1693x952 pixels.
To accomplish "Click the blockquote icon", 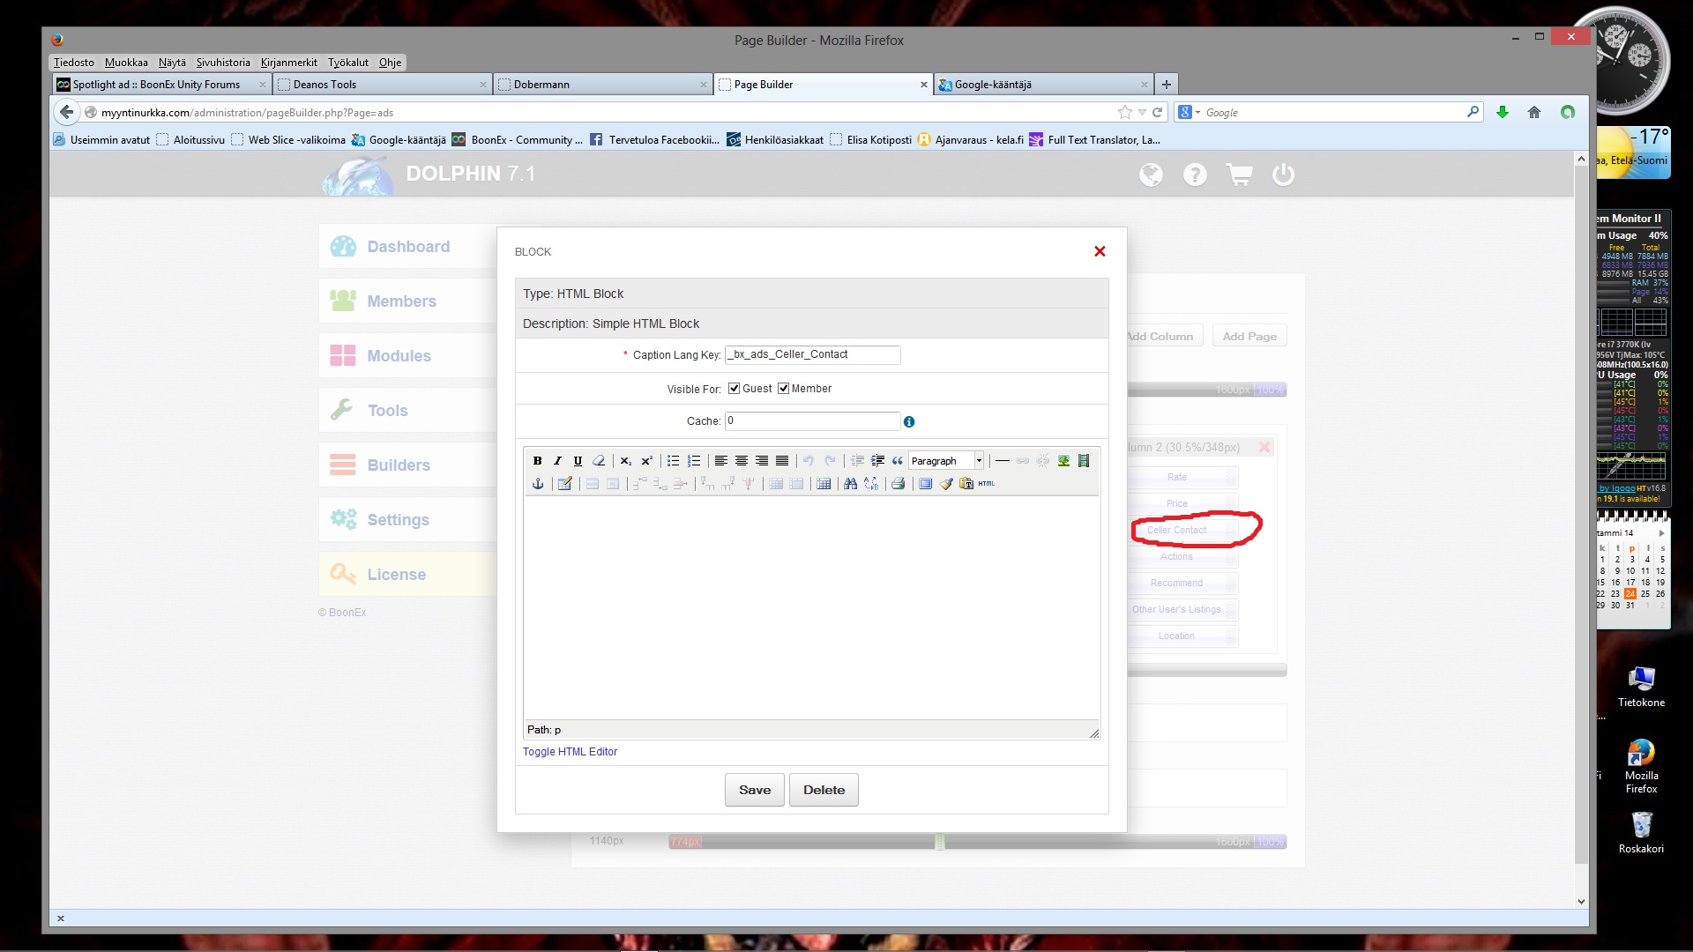I will (897, 461).
